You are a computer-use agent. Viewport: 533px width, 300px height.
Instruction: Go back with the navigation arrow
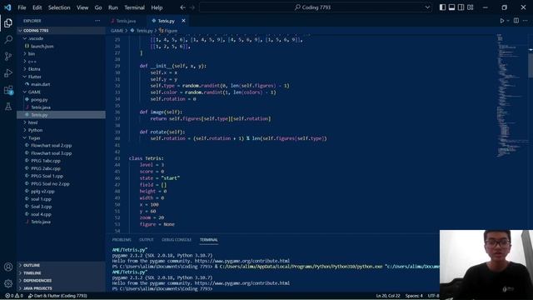[183, 7]
